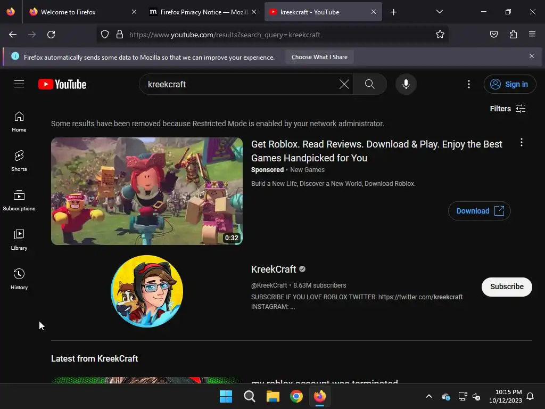Expand the list all tabs dropdown
Image resolution: width=545 pixels, height=409 pixels.
[x=439, y=12]
